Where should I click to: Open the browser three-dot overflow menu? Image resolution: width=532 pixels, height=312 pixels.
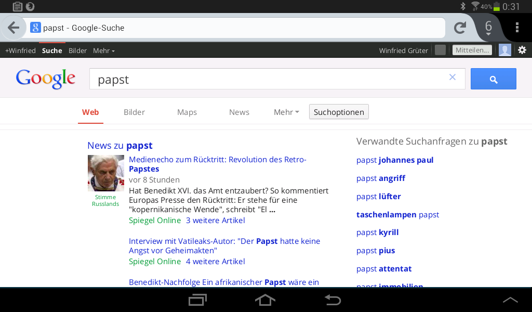pos(517,28)
